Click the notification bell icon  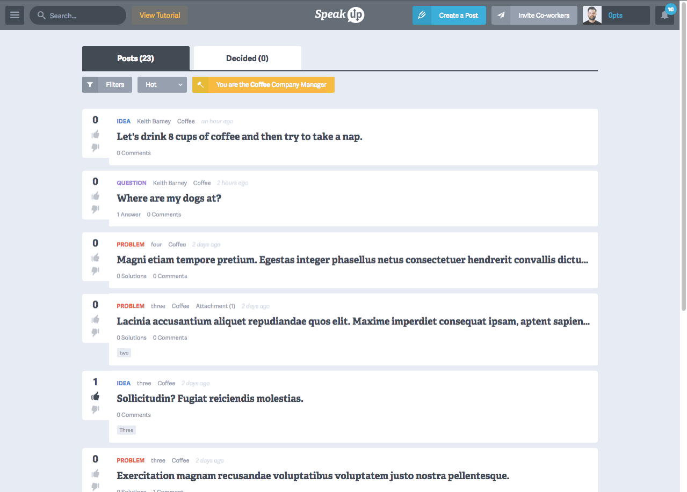[x=664, y=15]
